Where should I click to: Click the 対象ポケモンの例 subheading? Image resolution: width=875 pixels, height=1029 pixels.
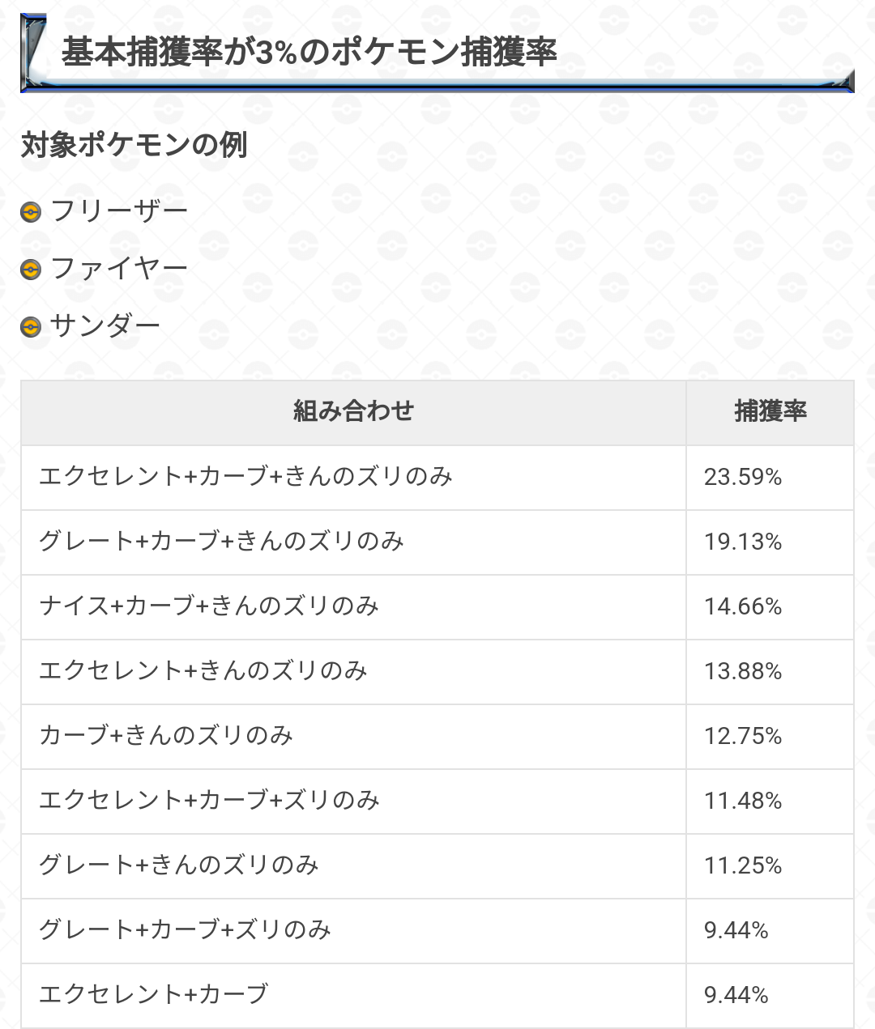(x=134, y=145)
